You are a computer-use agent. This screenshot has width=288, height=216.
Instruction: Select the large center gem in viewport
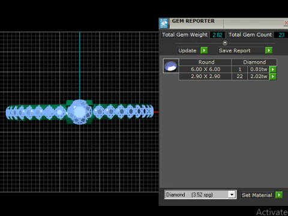(x=80, y=112)
